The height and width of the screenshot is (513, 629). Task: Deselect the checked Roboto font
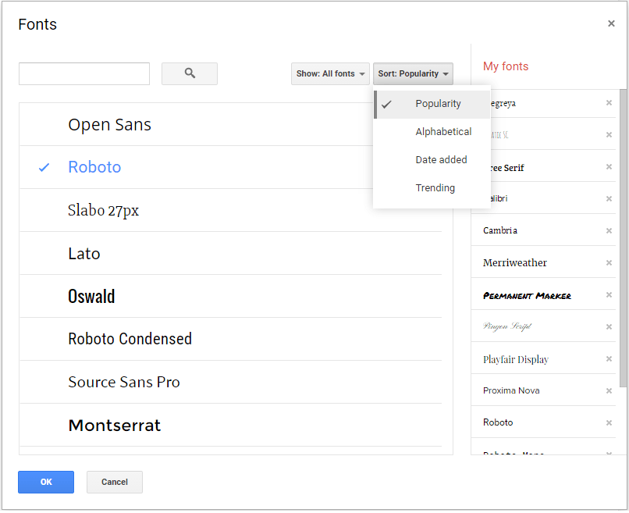point(94,166)
